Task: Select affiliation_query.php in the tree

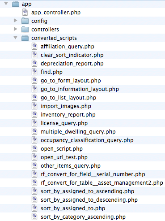Action: click(x=68, y=47)
